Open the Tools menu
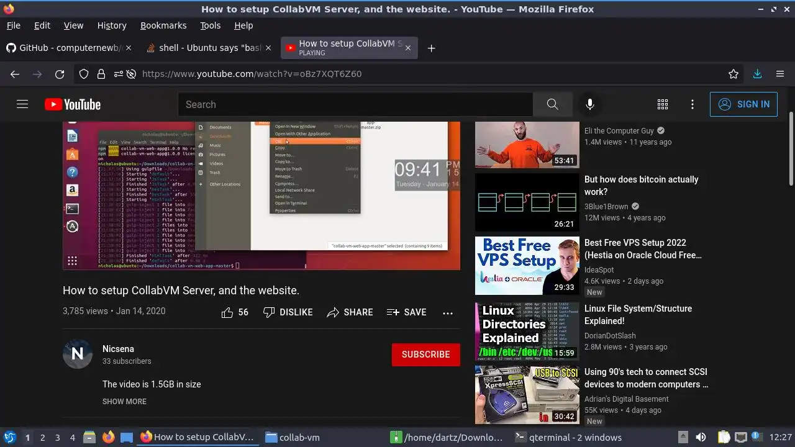The width and height of the screenshot is (795, 447). (211, 25)
